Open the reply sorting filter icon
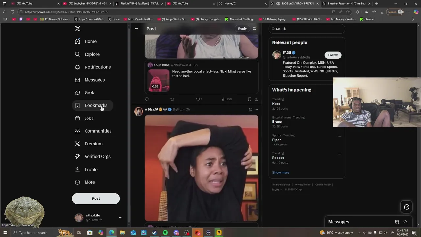The height and width of the screenshot is (237, 421). point(254,29)
